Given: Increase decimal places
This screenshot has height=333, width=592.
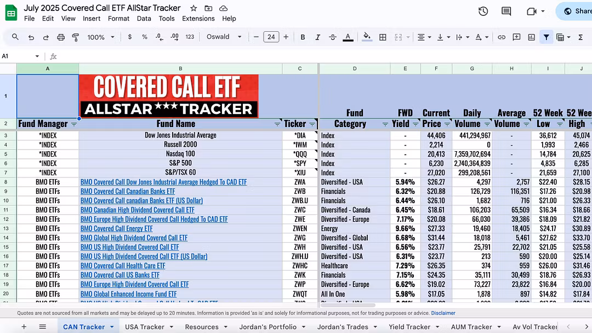Looking at the screenshot, I should 174,37.
